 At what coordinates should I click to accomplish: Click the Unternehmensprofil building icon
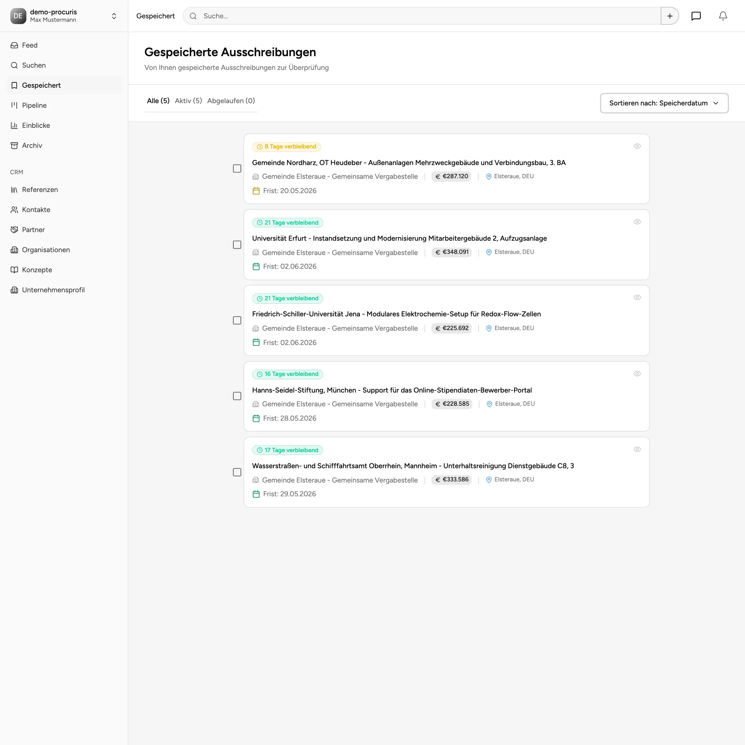coord(14,290)
